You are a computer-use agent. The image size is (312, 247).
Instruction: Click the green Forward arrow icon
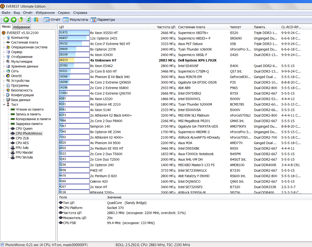pos(14,20)
